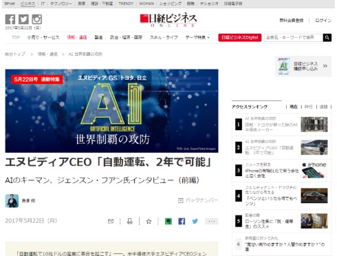Image resolution: width=337 pixels, height=256 pixels.
Task: Click ranking 2 article thumbnail image
Action: tap(314, 147)
